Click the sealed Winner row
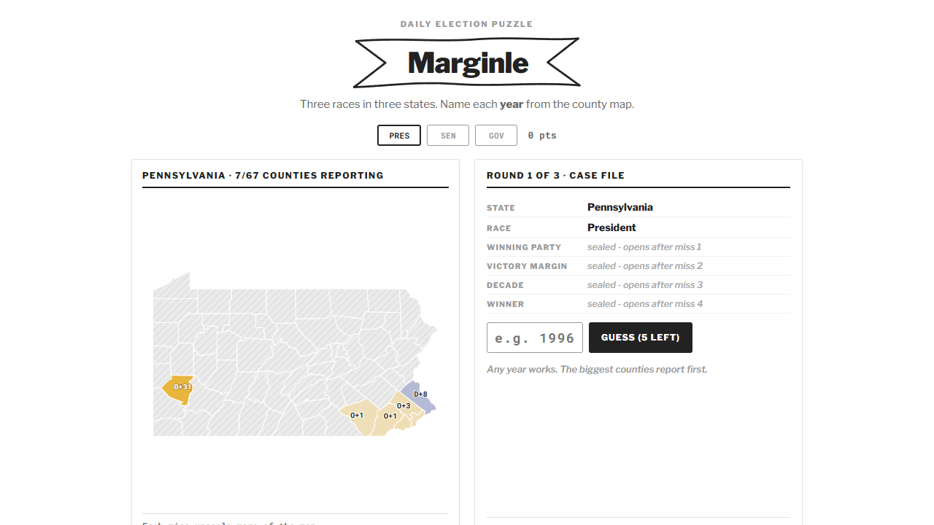This screenshot has width=934, height=525. point(638,304)
